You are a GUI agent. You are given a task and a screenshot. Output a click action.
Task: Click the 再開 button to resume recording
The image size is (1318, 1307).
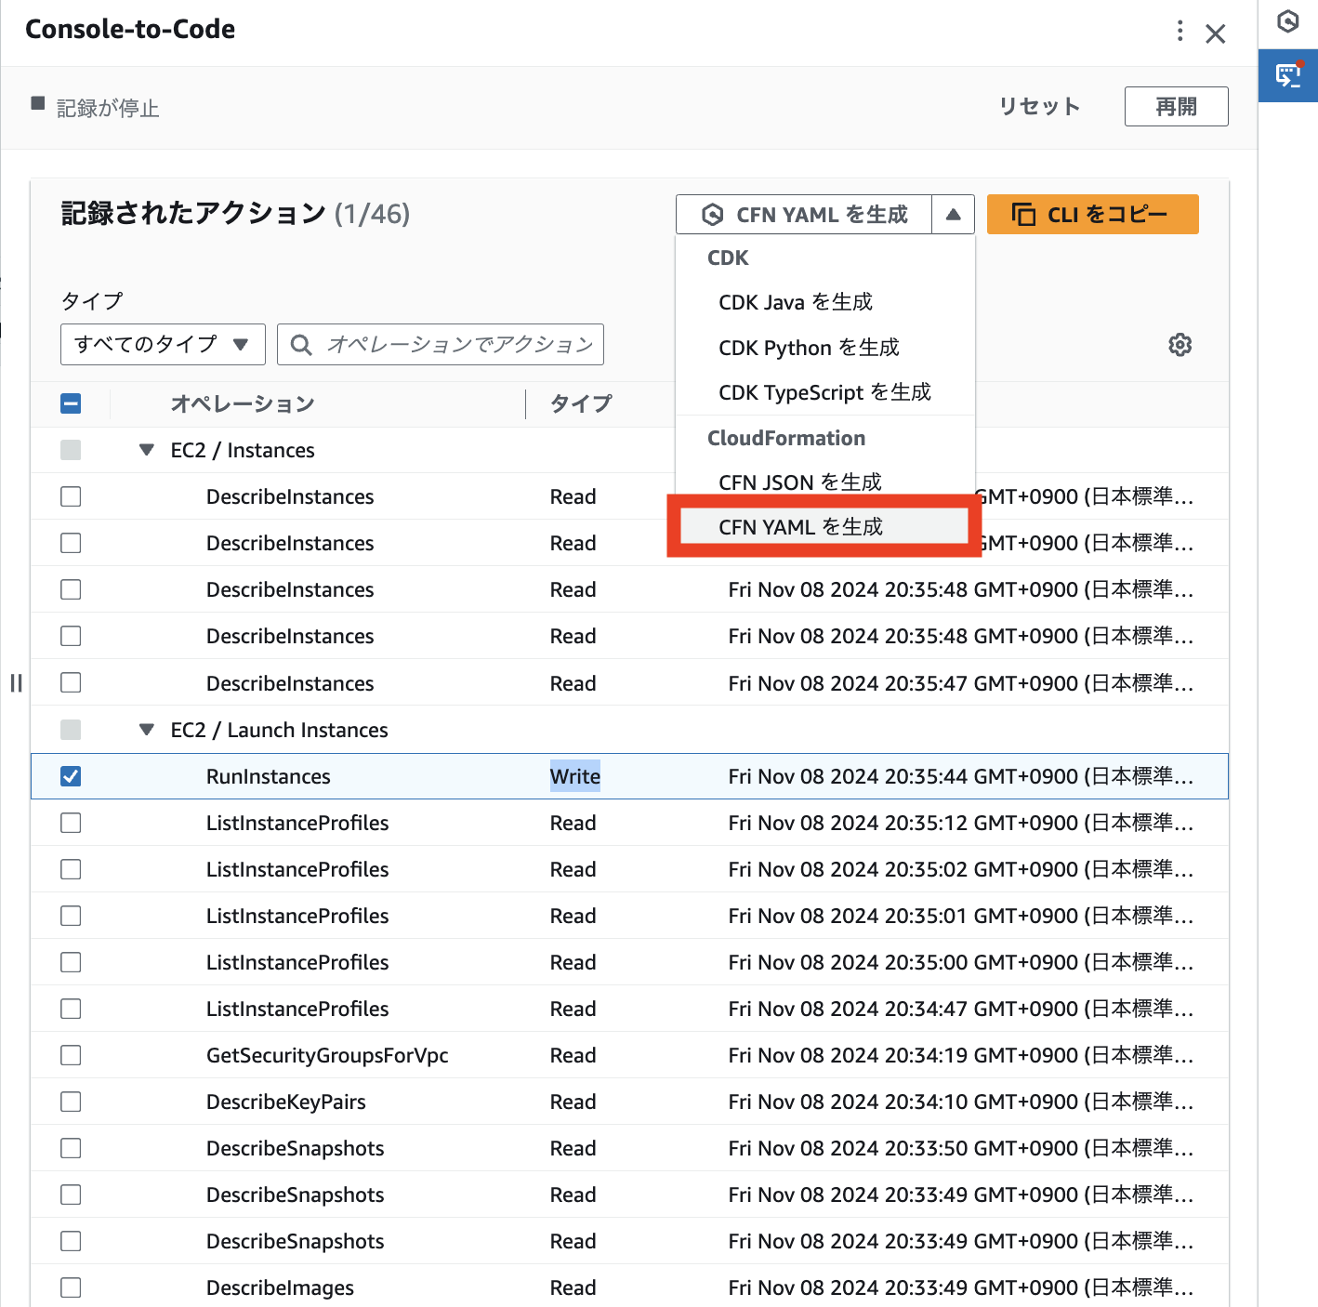pyautogui.click(x=1176, y=106)
